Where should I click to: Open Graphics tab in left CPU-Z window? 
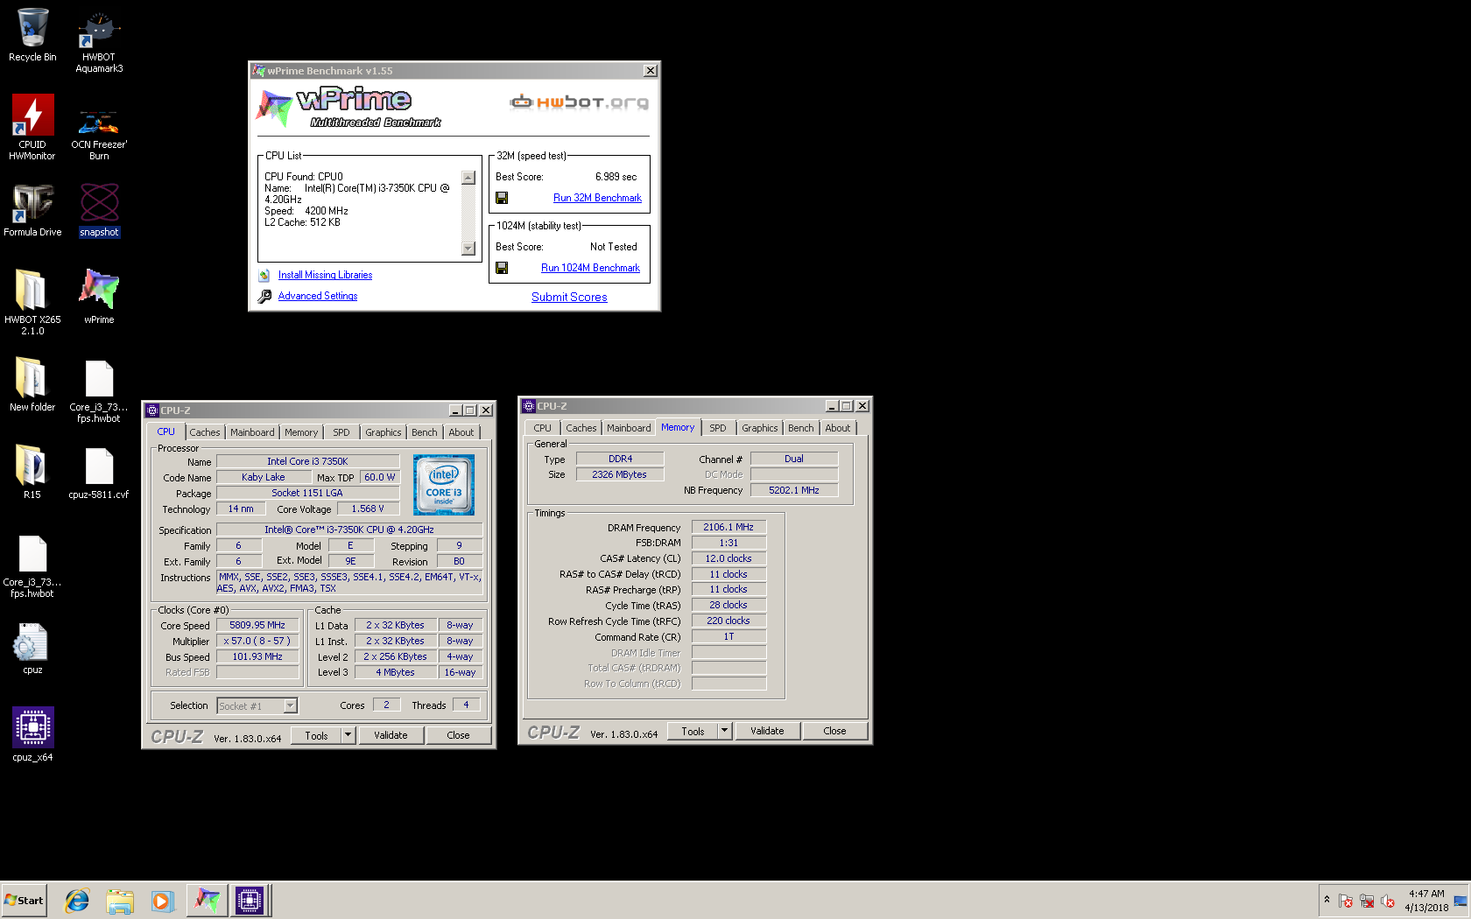(384, 432)
